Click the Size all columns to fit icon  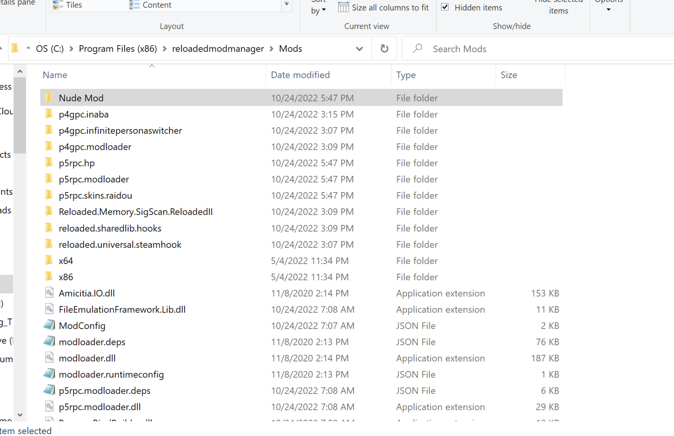343,7
